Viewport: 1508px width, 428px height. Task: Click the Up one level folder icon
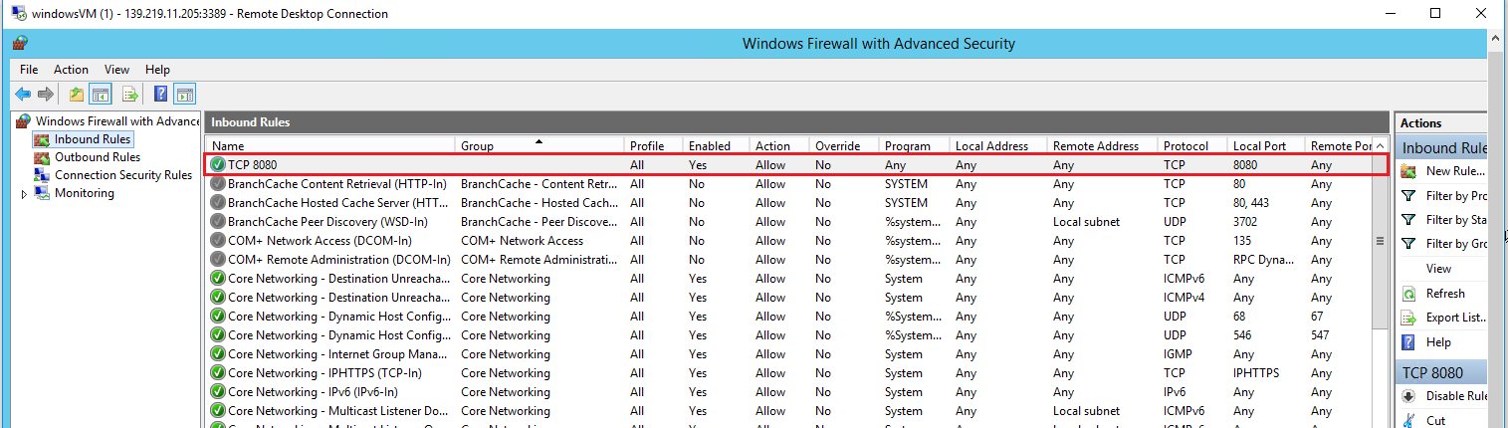[x=77, y=95]
